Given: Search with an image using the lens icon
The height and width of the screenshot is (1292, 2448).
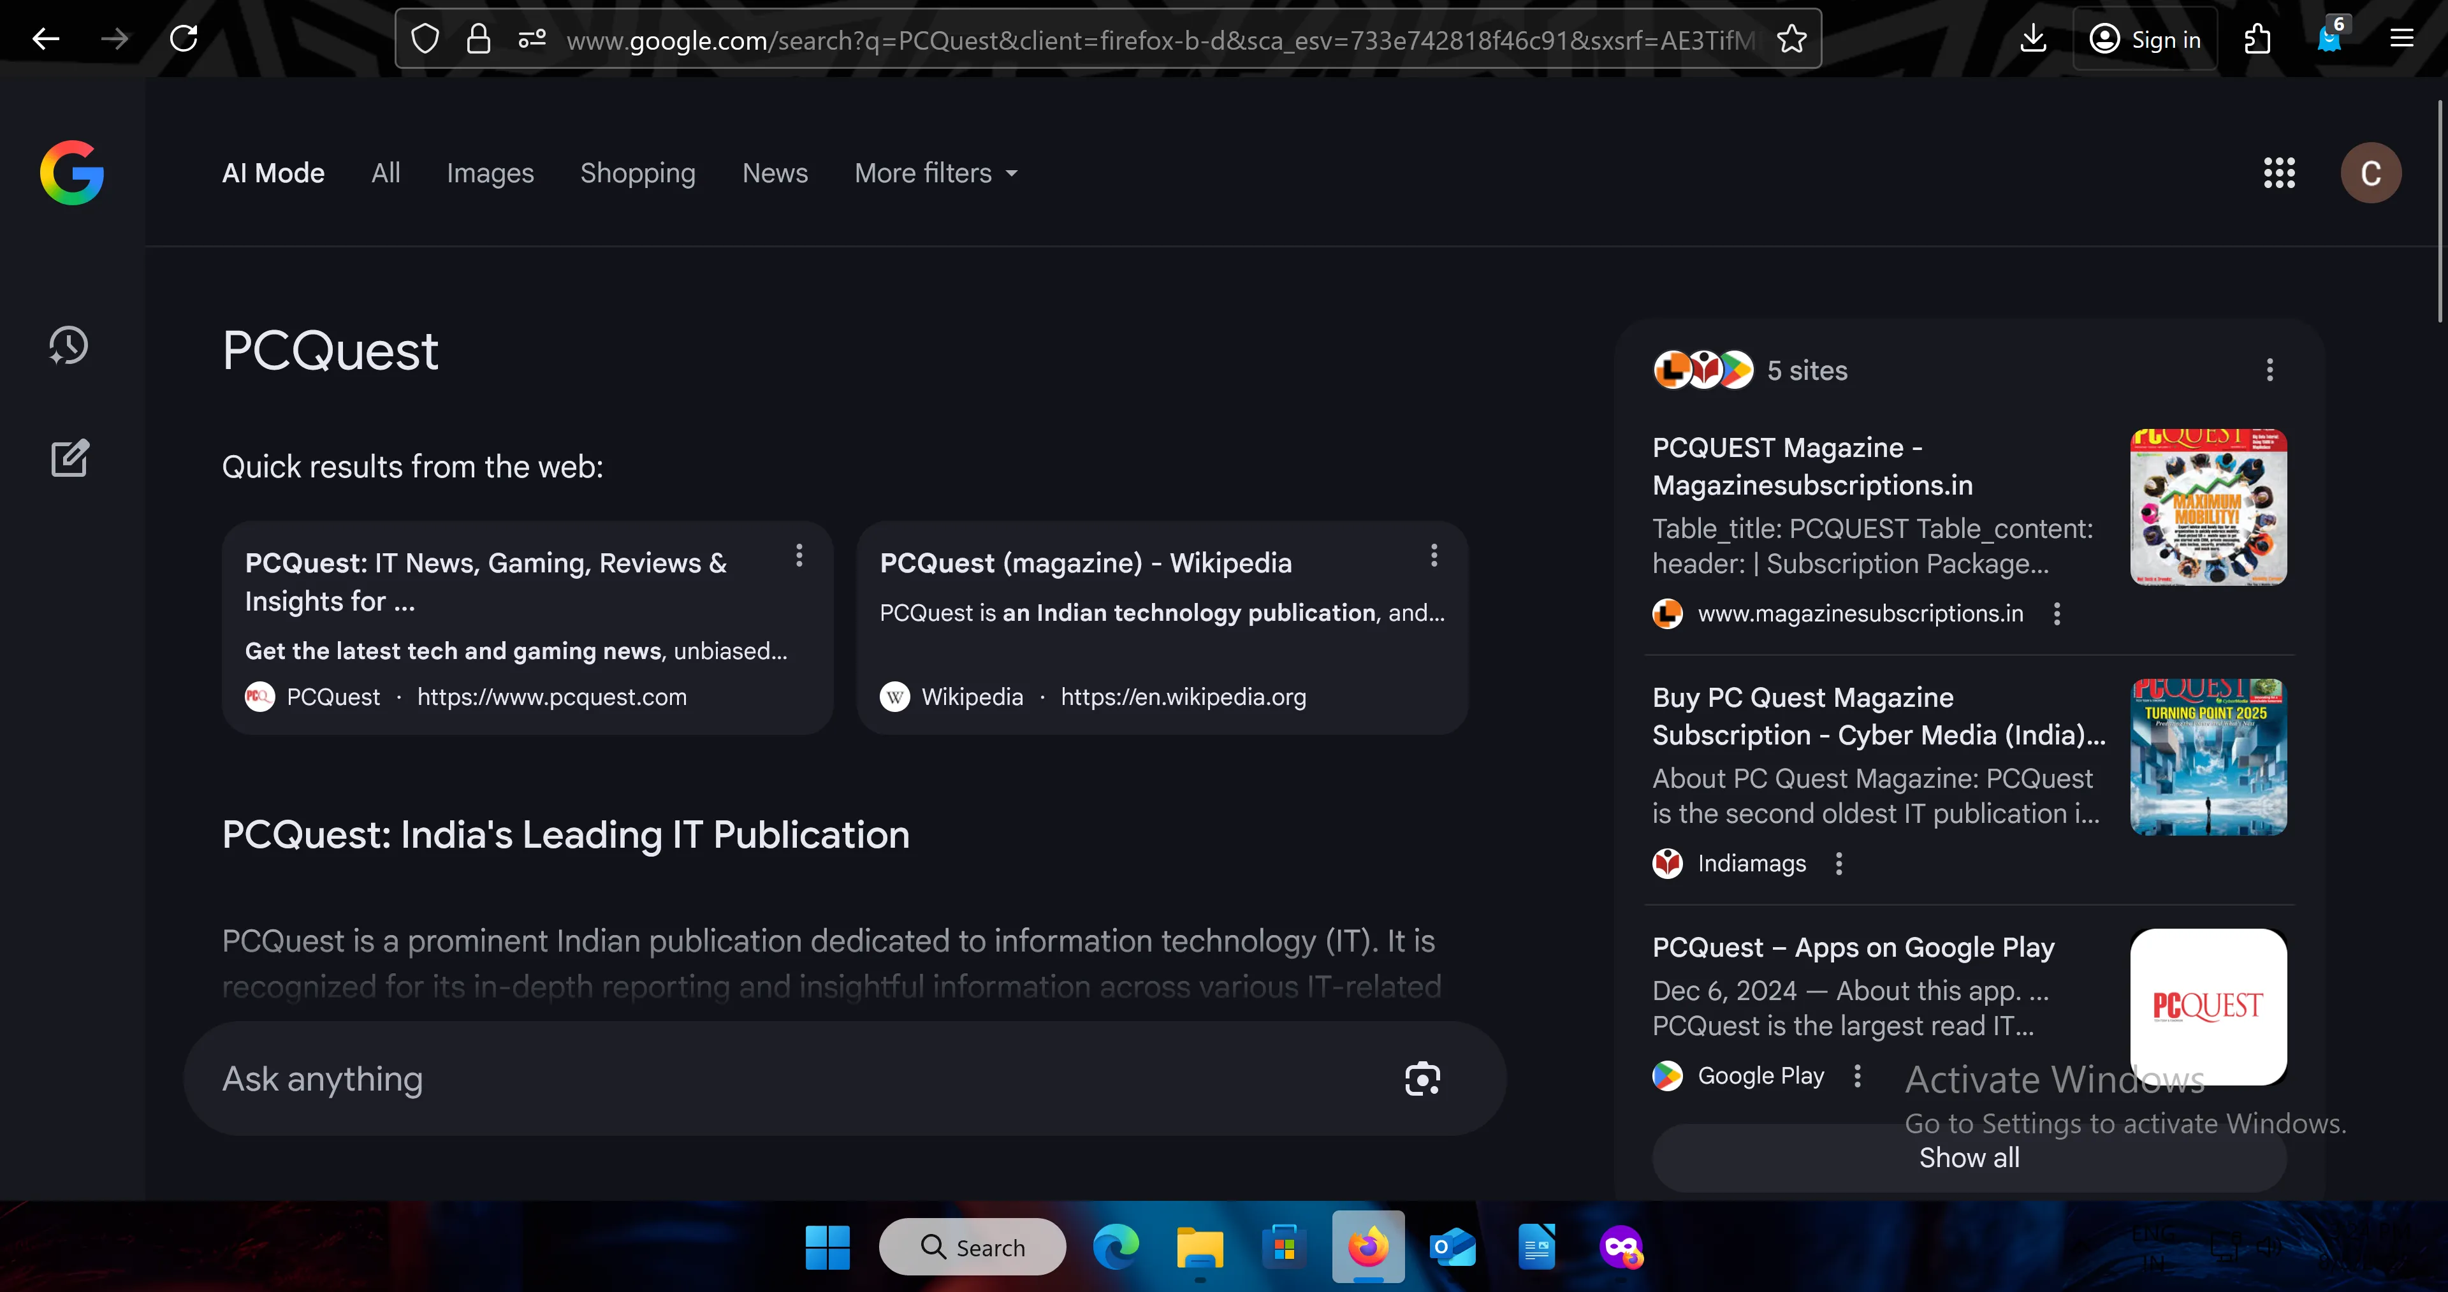Looking at the screenshot, I should pos(1422,1079).
